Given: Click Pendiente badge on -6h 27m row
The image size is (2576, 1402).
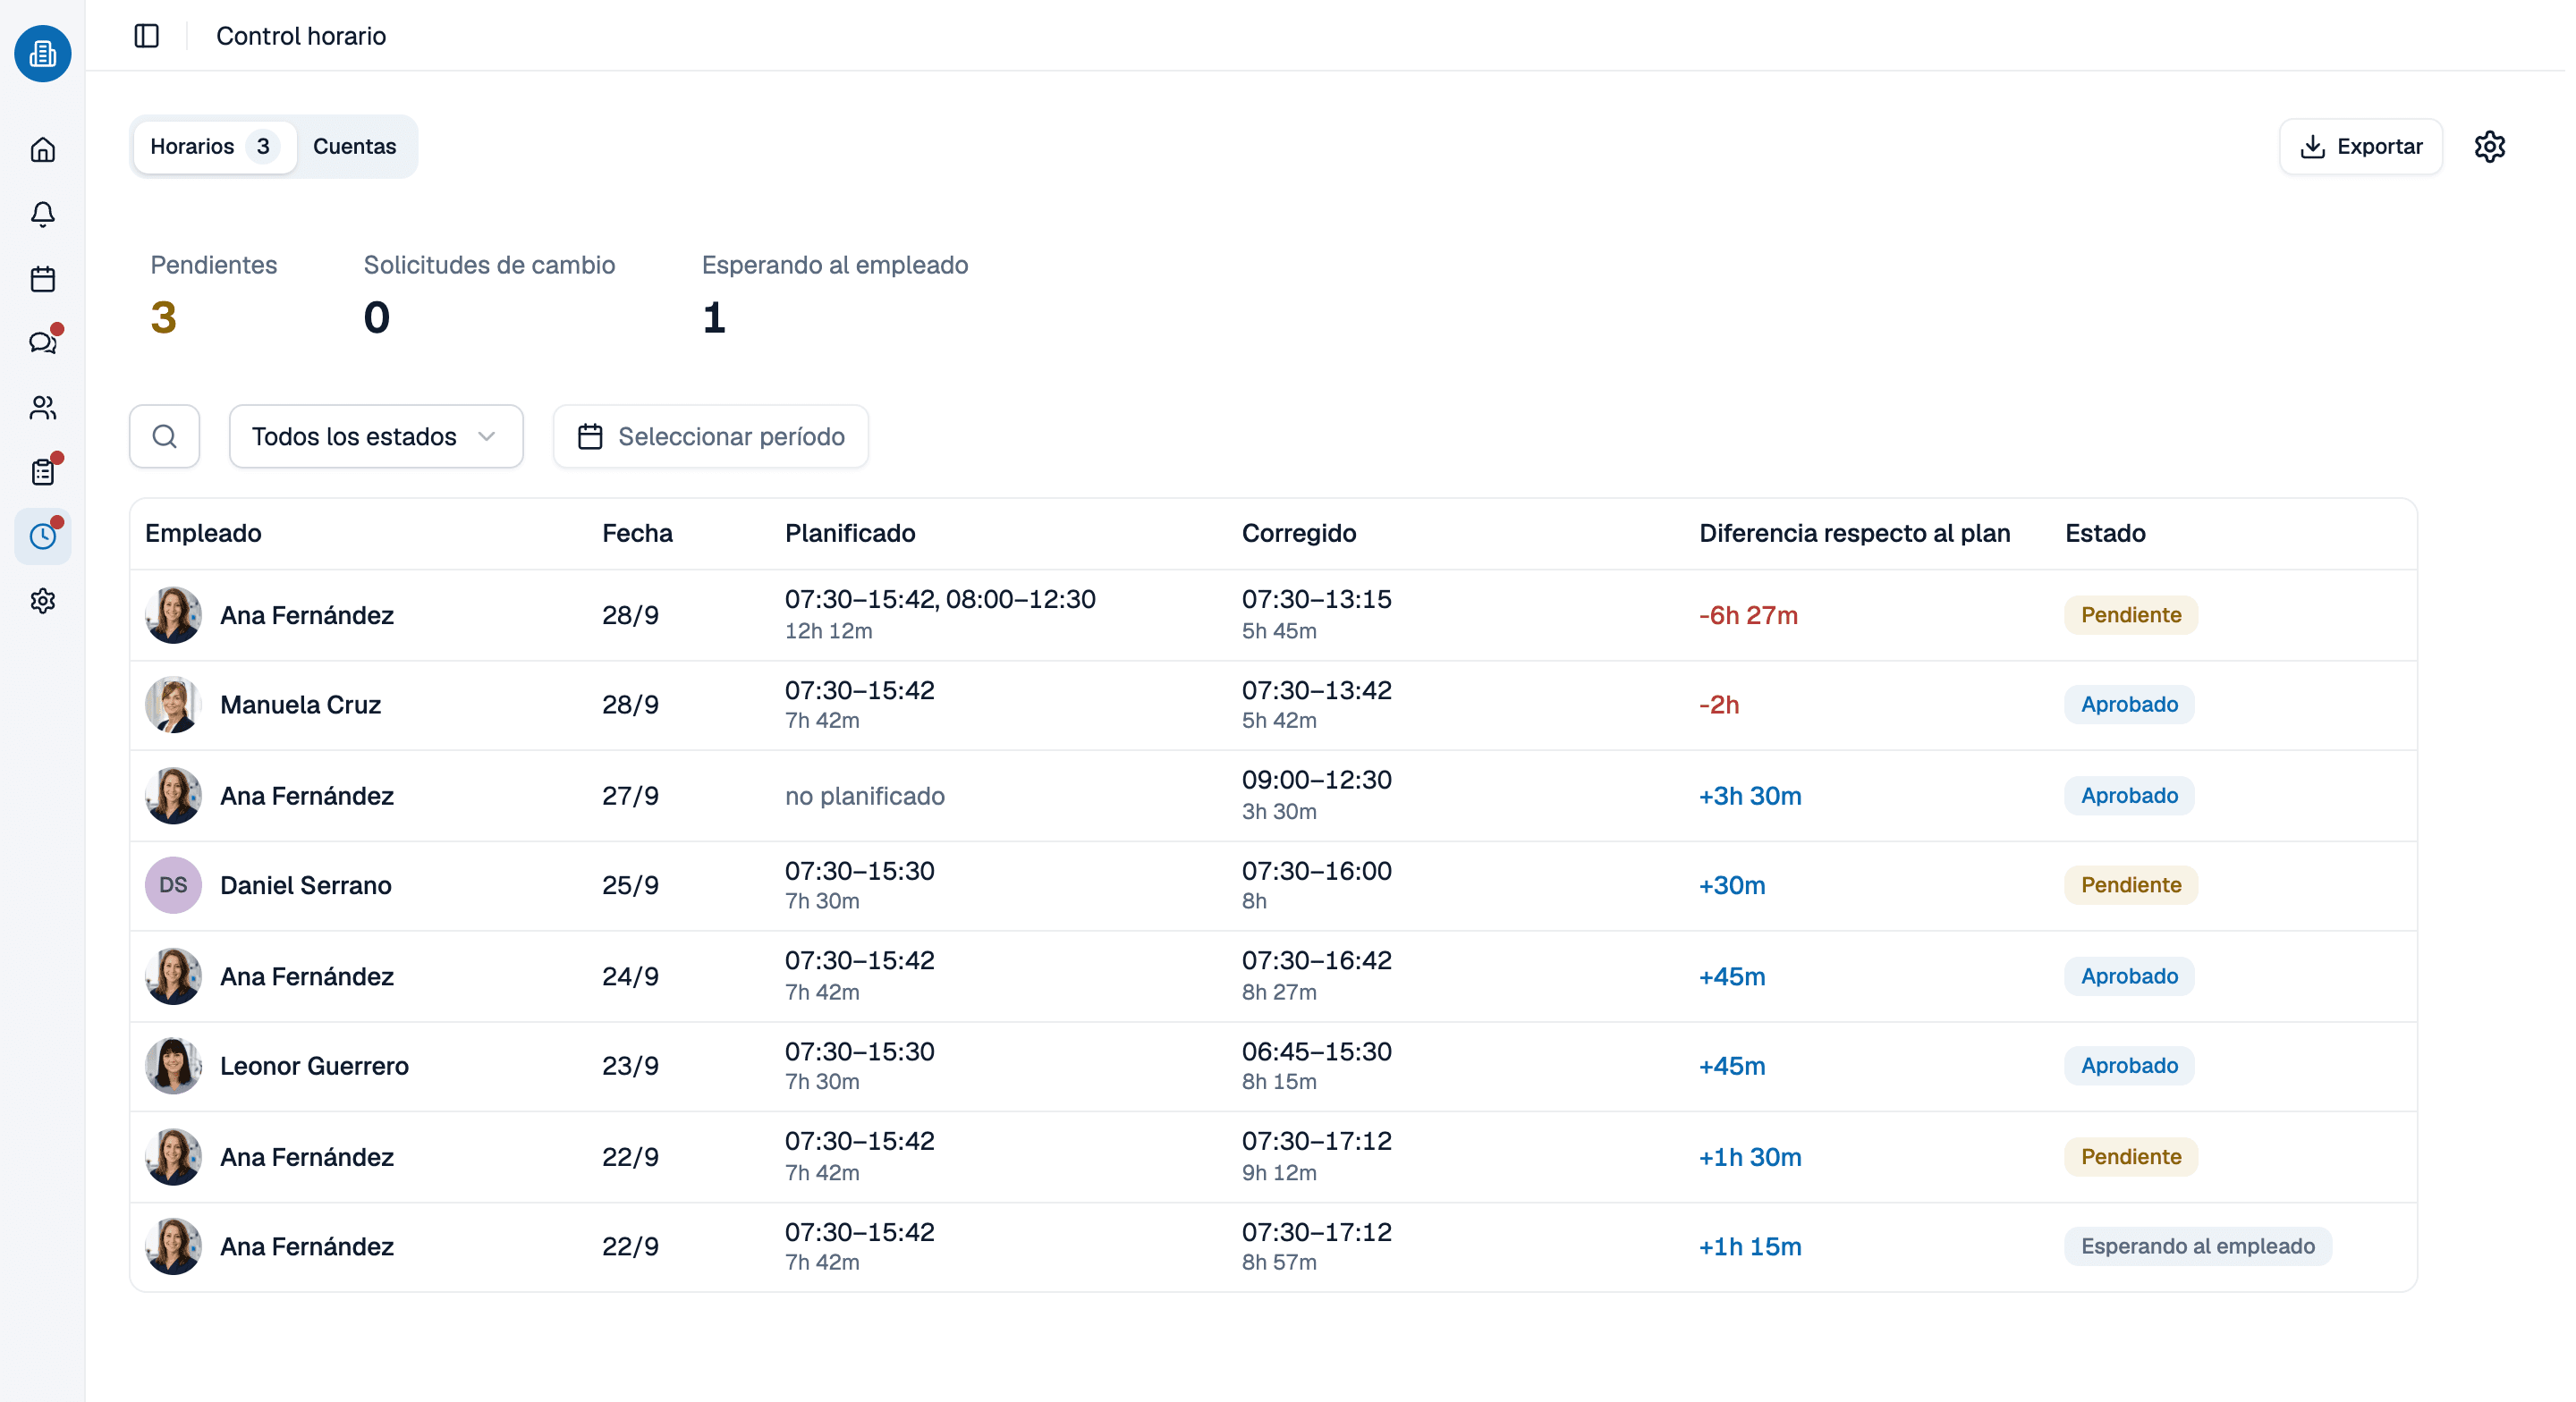Looking at the screenshot, I should click(2131, 615).
